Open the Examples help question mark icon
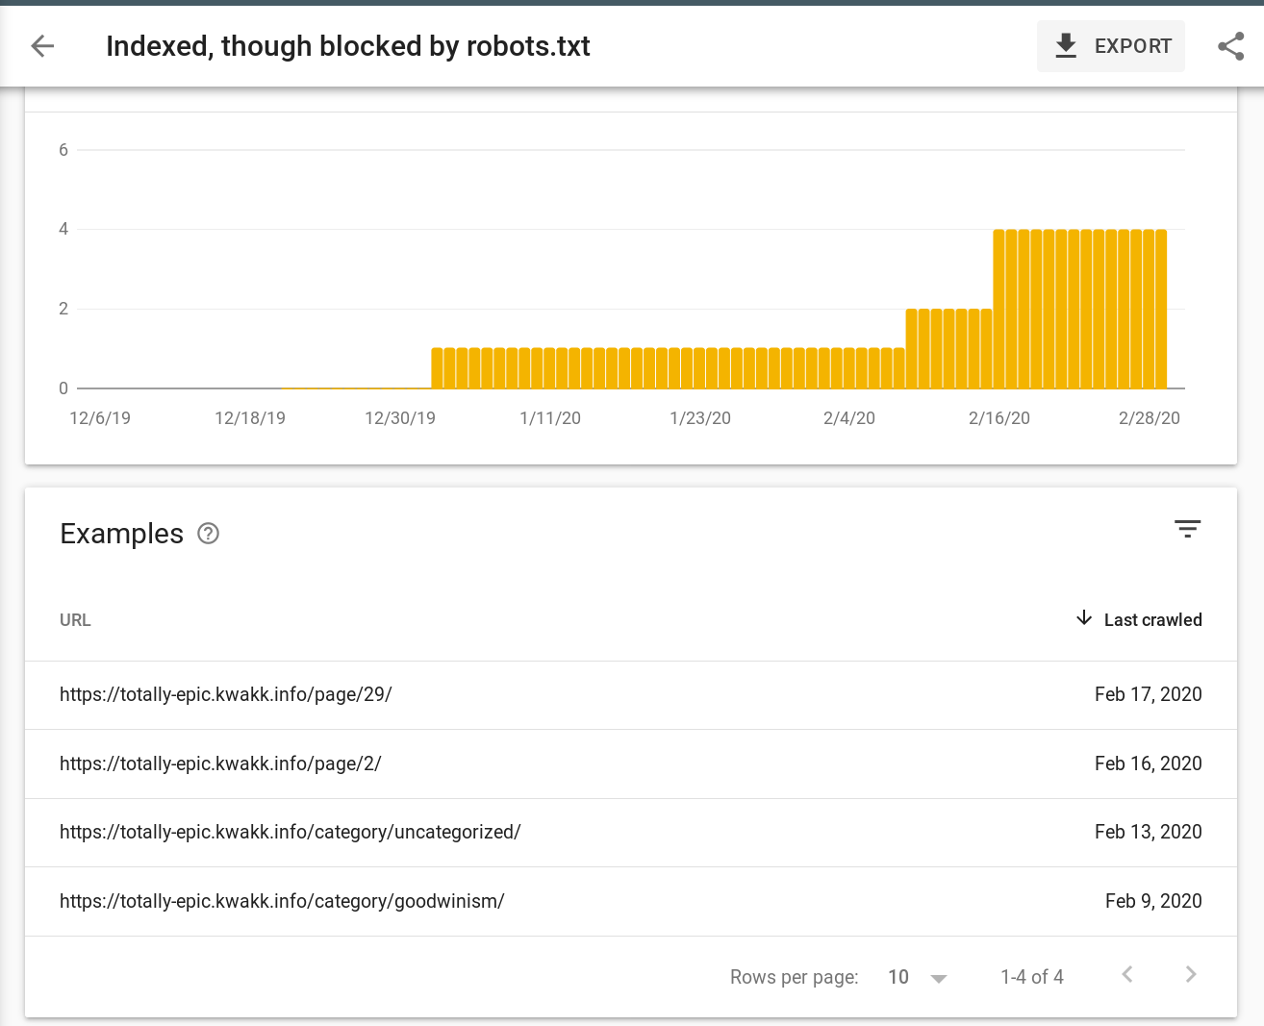The width and height of the screenshot is (1264, 1026). 209,534
